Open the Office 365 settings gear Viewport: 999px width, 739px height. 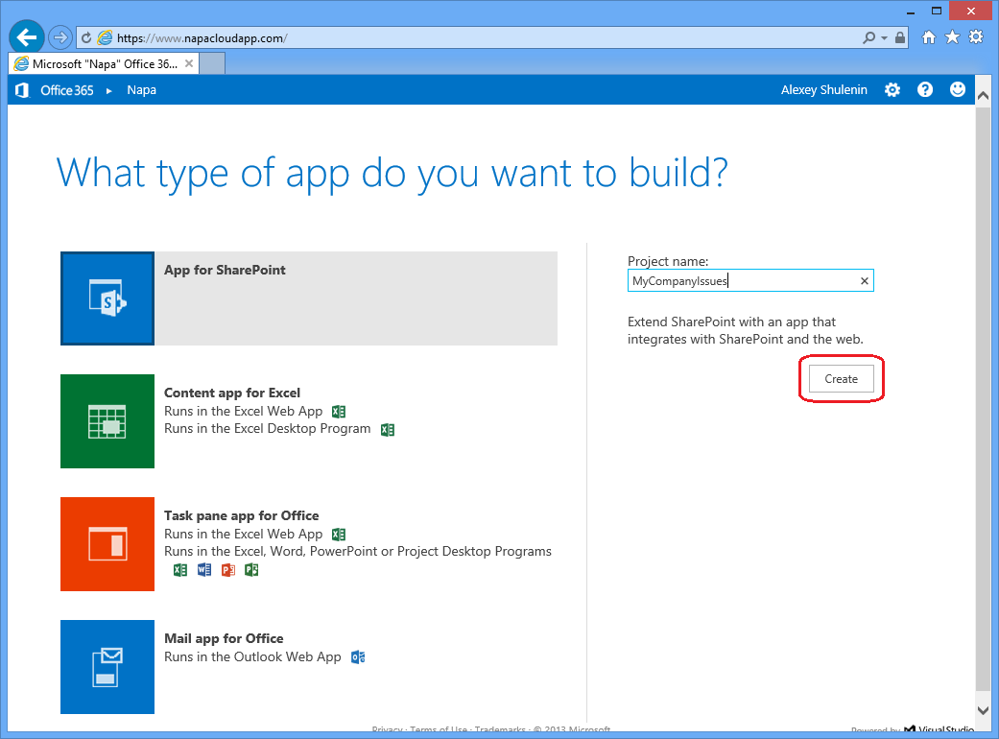[892, 89]
